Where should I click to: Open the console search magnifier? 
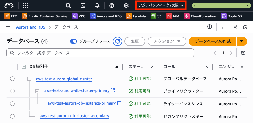point(68,6)
